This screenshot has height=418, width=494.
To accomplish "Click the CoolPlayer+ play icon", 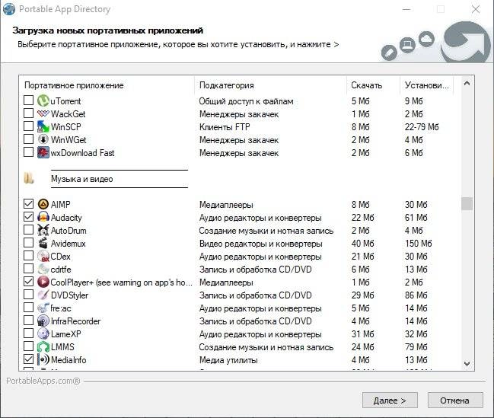I will tap(43, 282).
